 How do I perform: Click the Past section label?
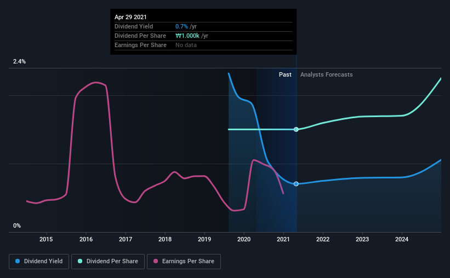point(285,74)
